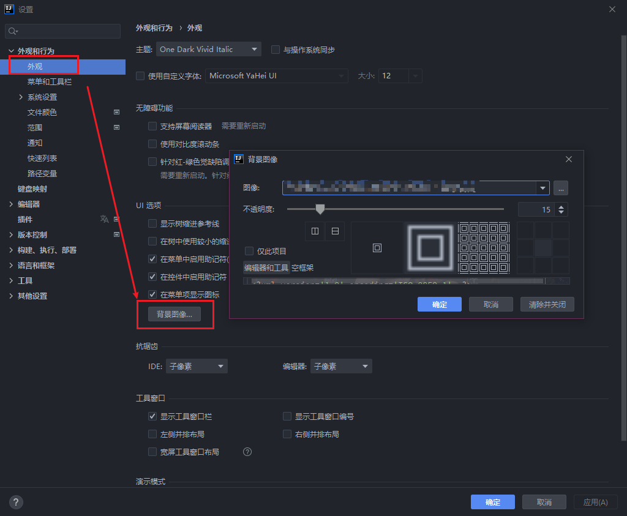Viewport: 627px width, 516px height.
Task: Enable 右侧并排布局 checkbox
Action: pos(287,434)
